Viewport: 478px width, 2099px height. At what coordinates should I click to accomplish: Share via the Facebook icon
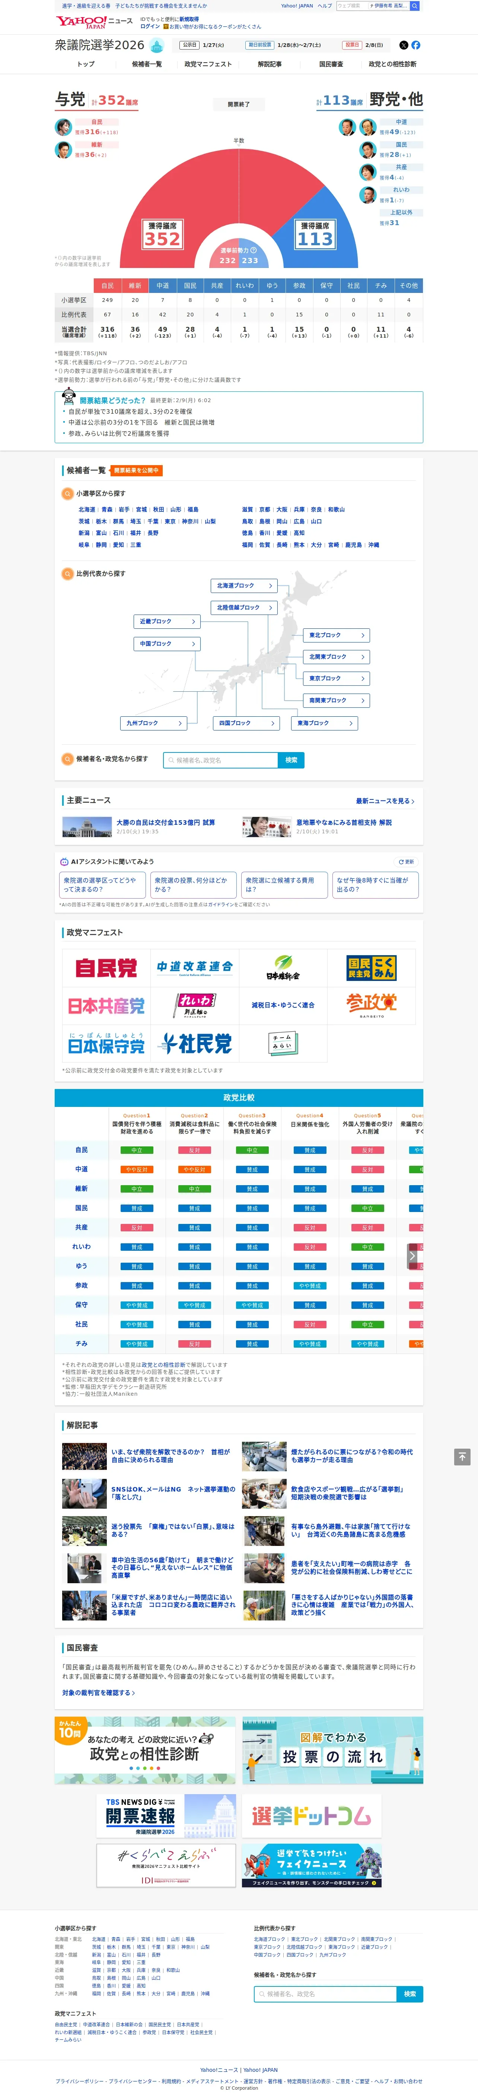tap(416, 45)
